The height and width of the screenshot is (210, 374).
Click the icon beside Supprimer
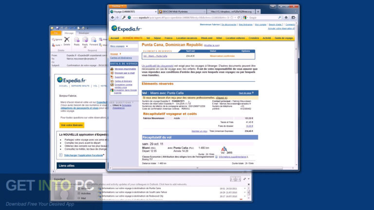[x=112, y=77]
